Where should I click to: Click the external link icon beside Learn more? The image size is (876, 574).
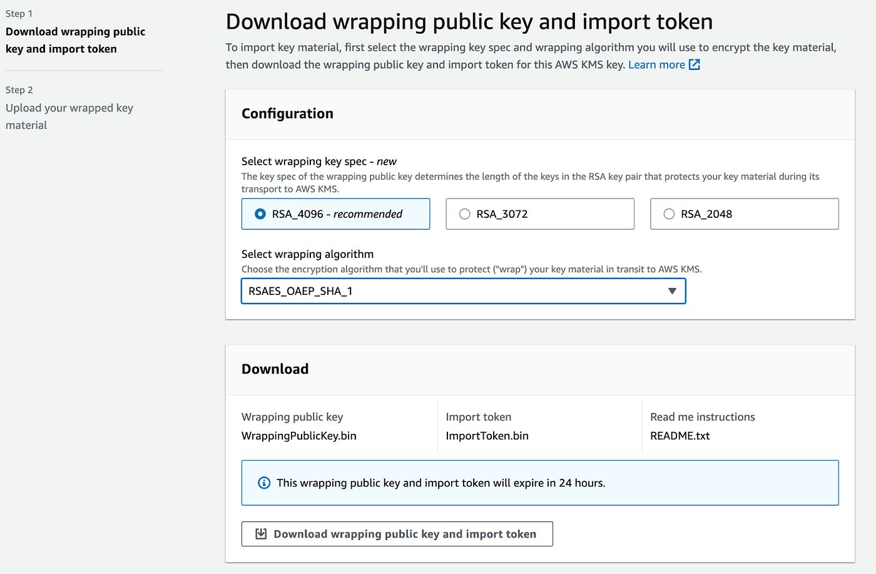695,64
